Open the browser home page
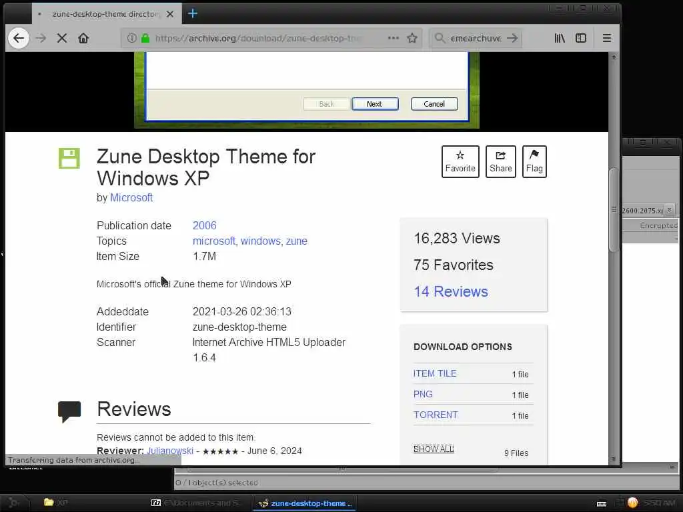This screenshot has height=512, width=683. coord(83,38)
